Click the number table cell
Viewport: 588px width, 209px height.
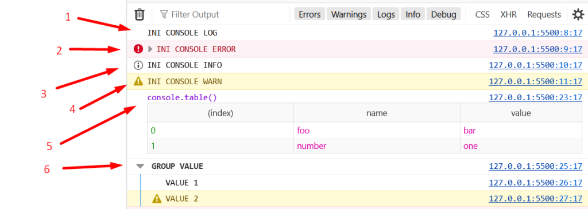377,146
